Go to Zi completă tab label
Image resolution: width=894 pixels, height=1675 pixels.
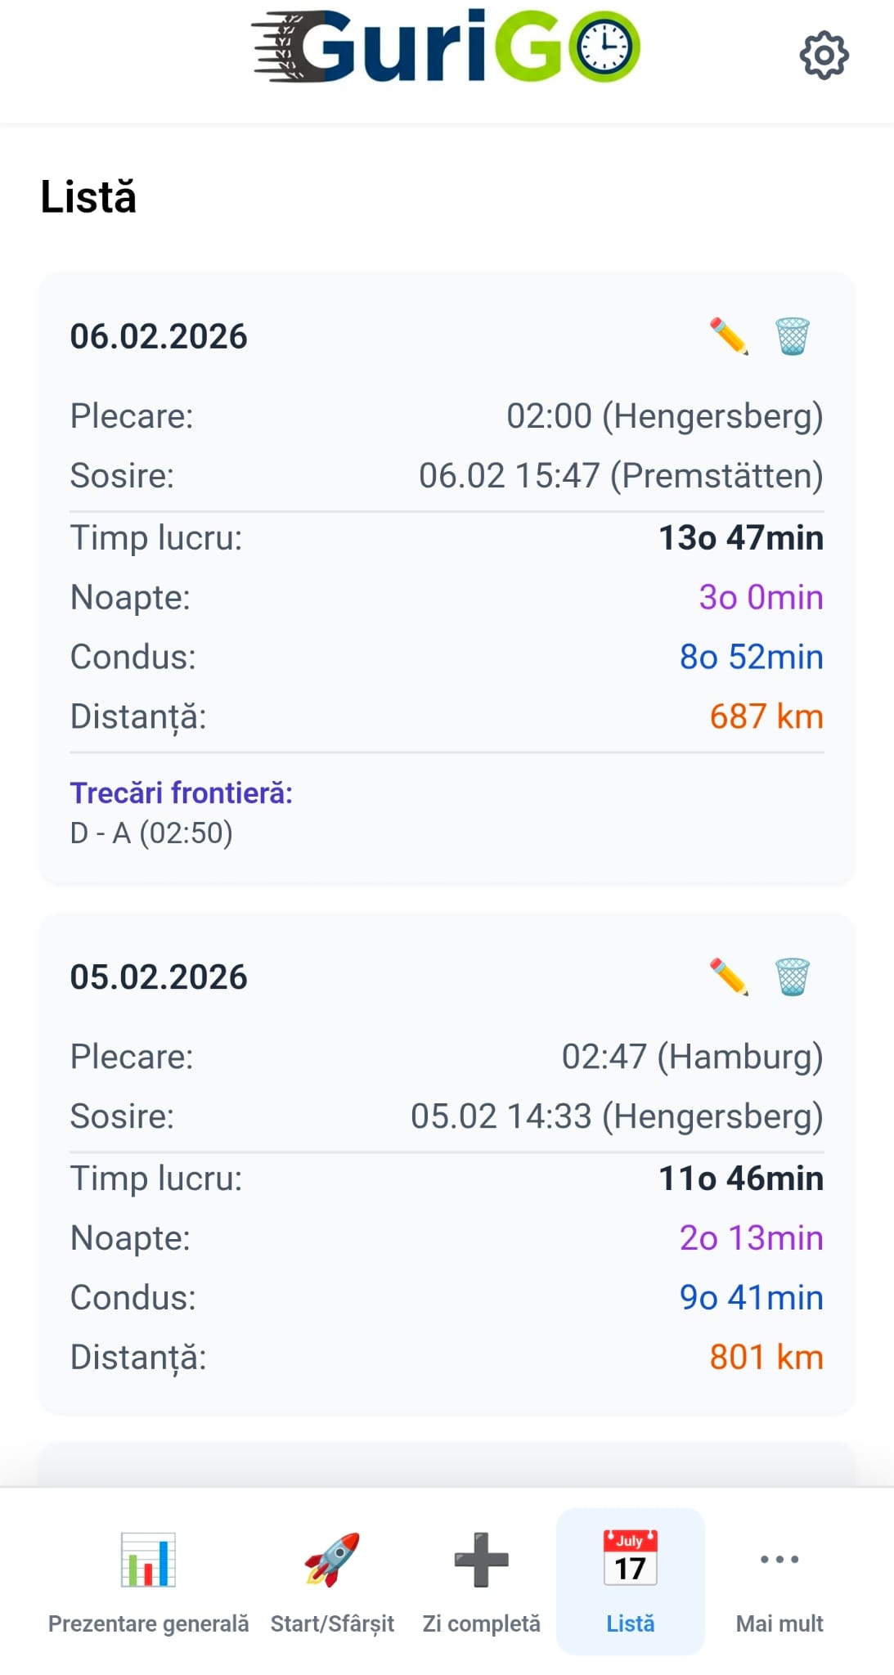tap(481, 1623)
